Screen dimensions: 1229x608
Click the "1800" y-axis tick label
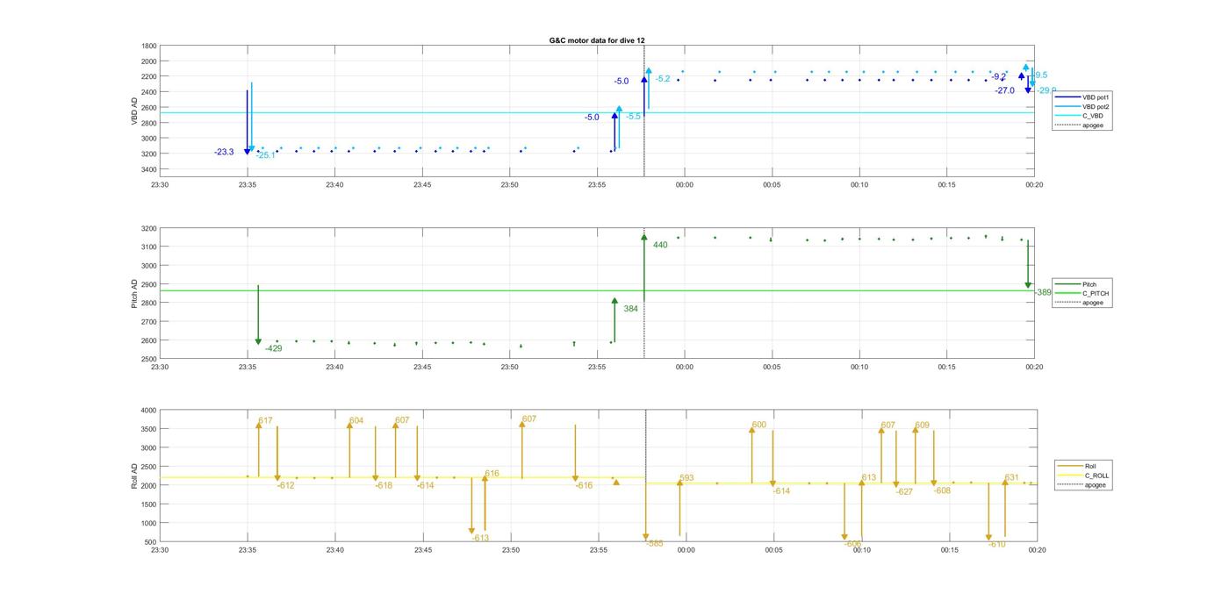(x=149, y=46)
